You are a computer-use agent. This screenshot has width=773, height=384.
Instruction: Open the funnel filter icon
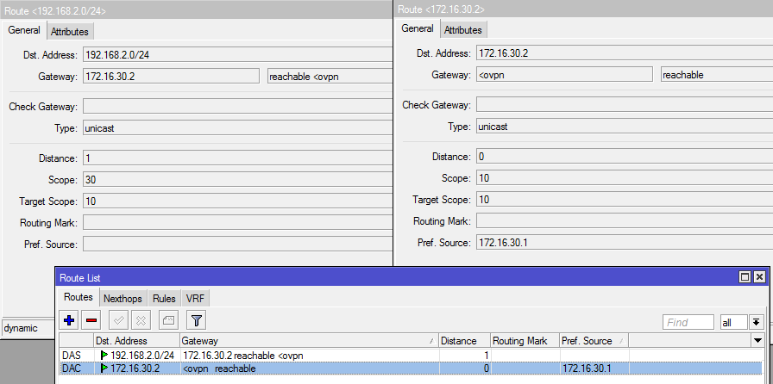pos(197,320)
